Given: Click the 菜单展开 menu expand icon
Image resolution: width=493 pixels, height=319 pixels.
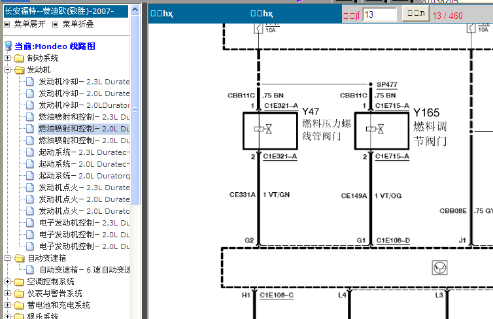Looking at the screenshot, I should pos(7,24).
